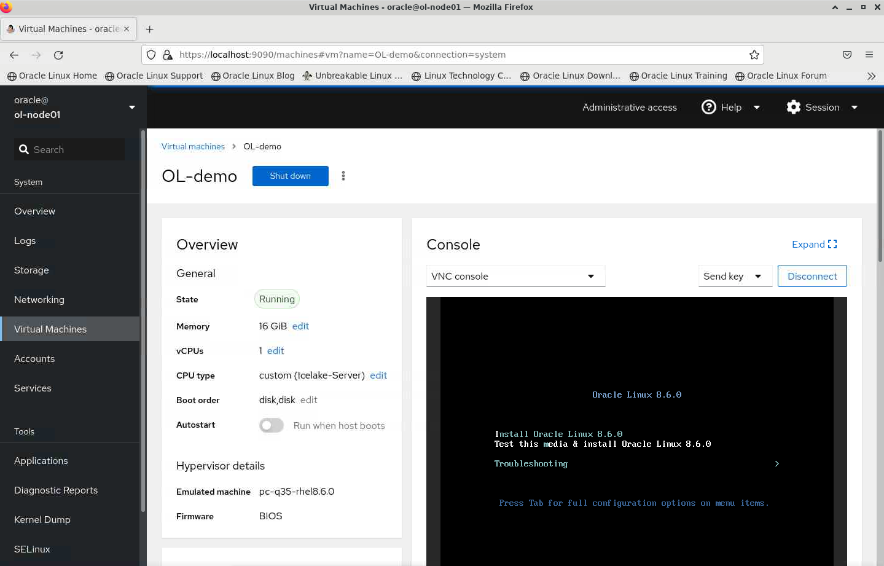Open the Oracle Linux Support bookmark

(x=154, y=76)
